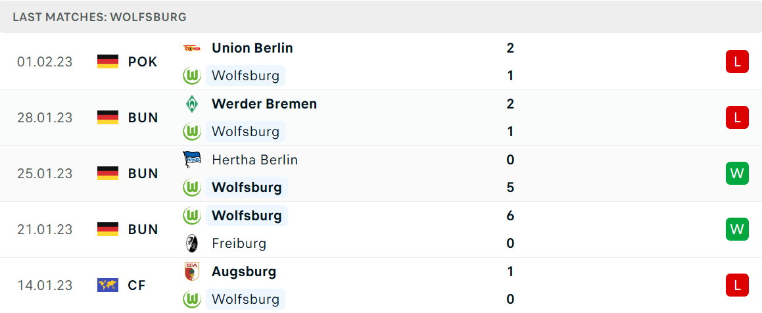Open the Union Berlin team link
The height and width of the screenshot is (313, 762).
[252, 48]
